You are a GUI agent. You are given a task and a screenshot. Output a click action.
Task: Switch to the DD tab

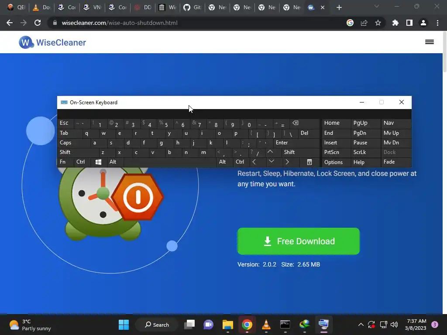click(x=143, y=7)
